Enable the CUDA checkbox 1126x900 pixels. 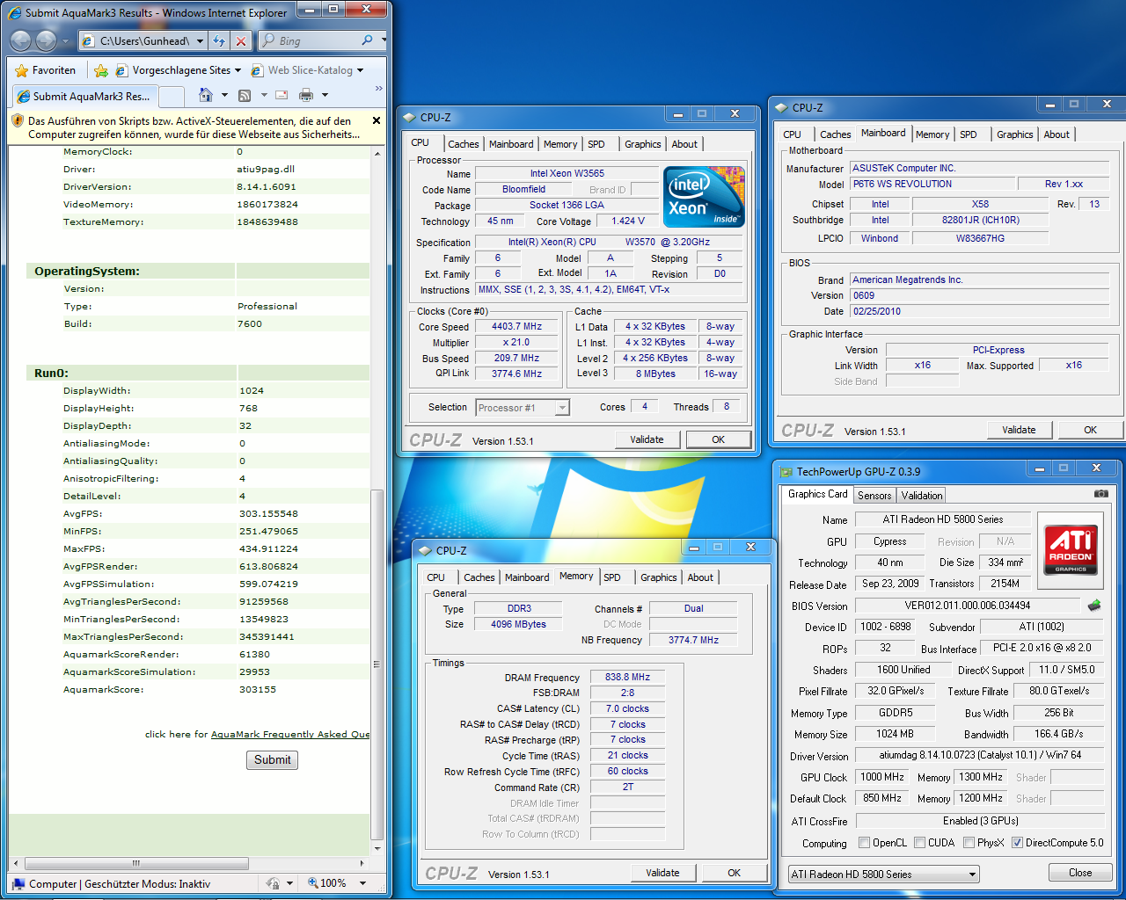pos(919,843)
